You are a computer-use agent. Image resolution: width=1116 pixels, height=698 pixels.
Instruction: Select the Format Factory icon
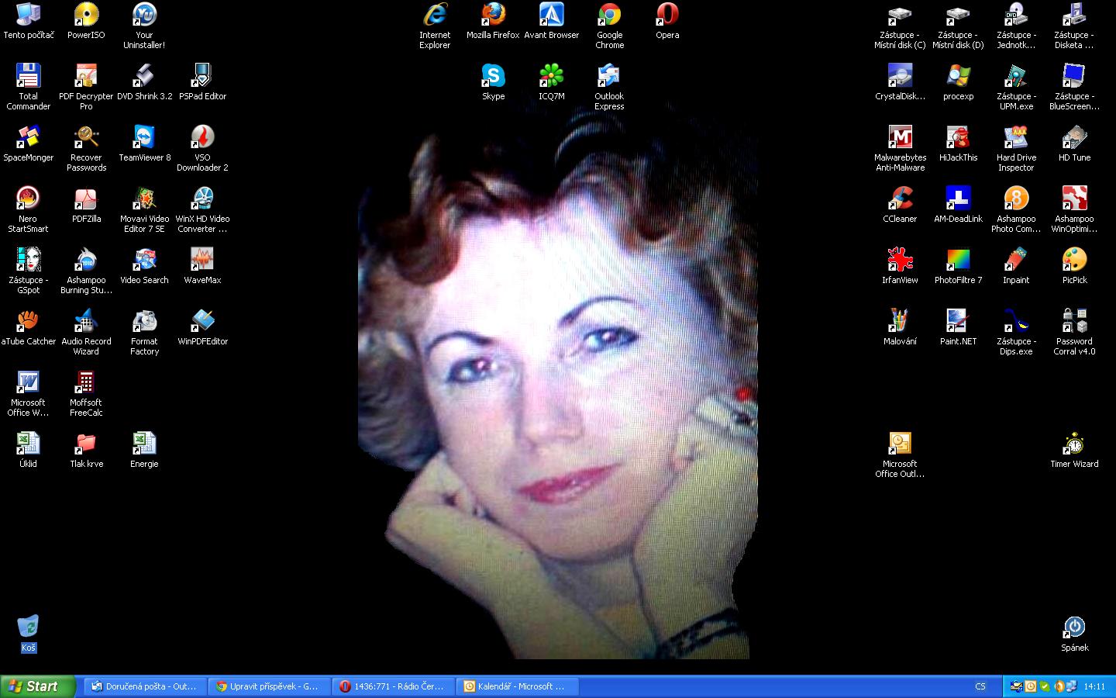144,321
